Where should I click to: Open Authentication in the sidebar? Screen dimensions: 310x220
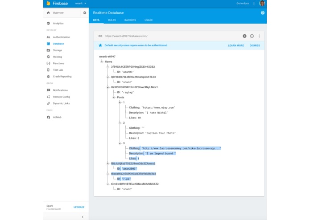click(61, 37)
